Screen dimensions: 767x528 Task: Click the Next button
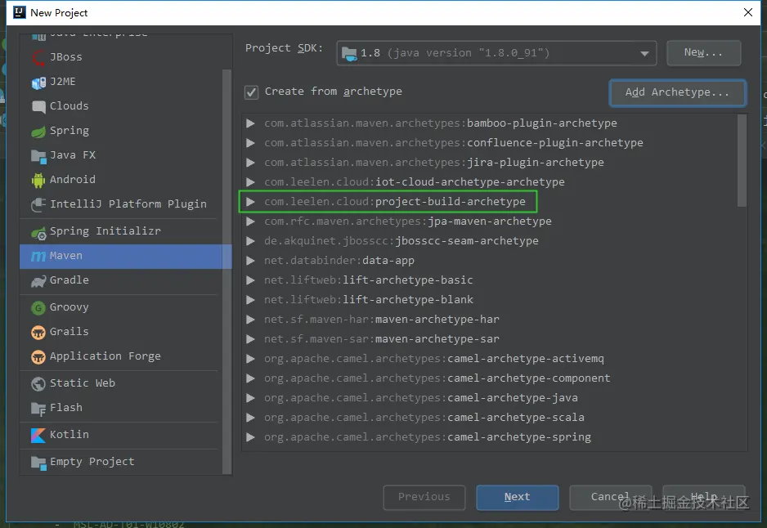(x=518, y=497)
